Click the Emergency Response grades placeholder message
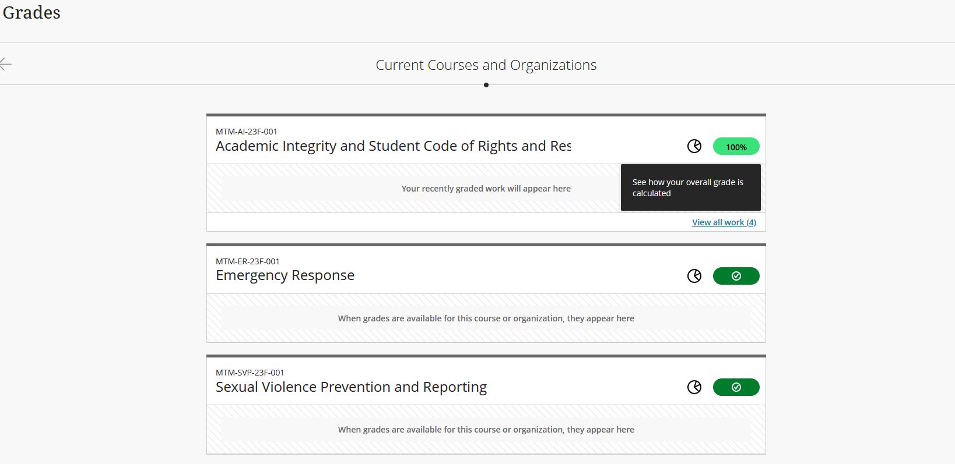Image resolution: width=955 pixels, height=464 pixels. (486, 318)
